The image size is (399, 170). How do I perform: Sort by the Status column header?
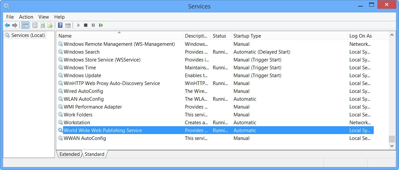click(219, 36)
